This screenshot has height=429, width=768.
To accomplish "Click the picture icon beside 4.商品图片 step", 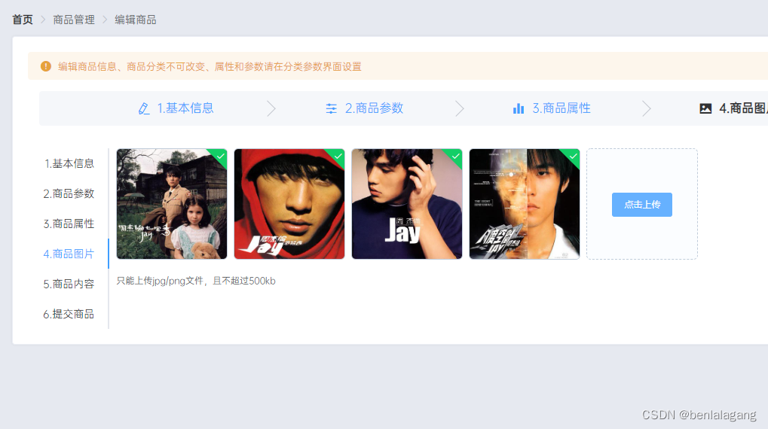I will coord(705,108).
